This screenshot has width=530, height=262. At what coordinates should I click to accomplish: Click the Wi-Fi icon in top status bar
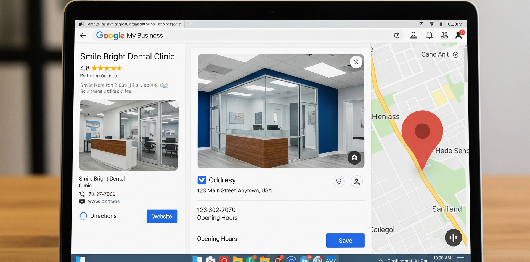(432, 24)
